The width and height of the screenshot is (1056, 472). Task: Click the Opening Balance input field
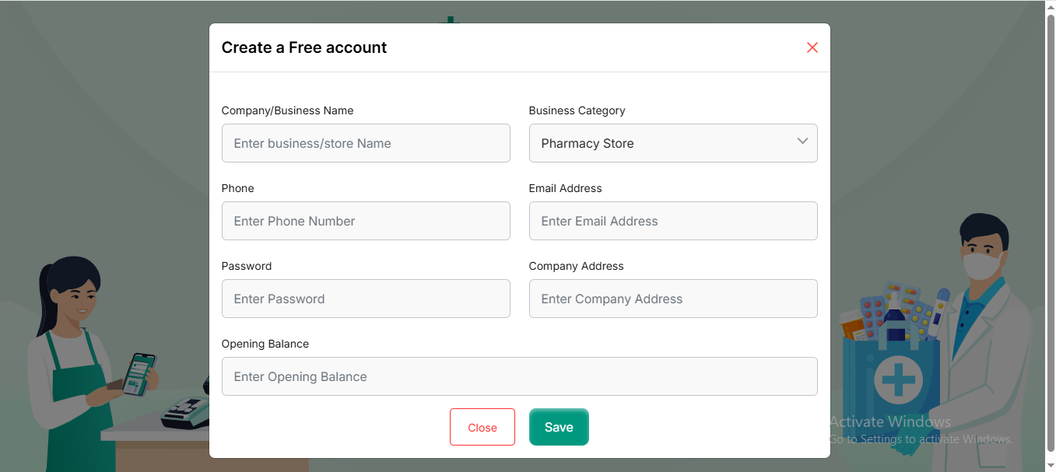(x=519, y=376)
